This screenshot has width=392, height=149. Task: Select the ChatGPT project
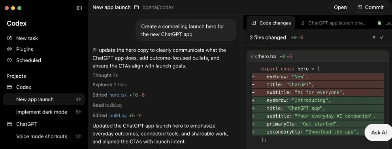click(x=26, y=124)
